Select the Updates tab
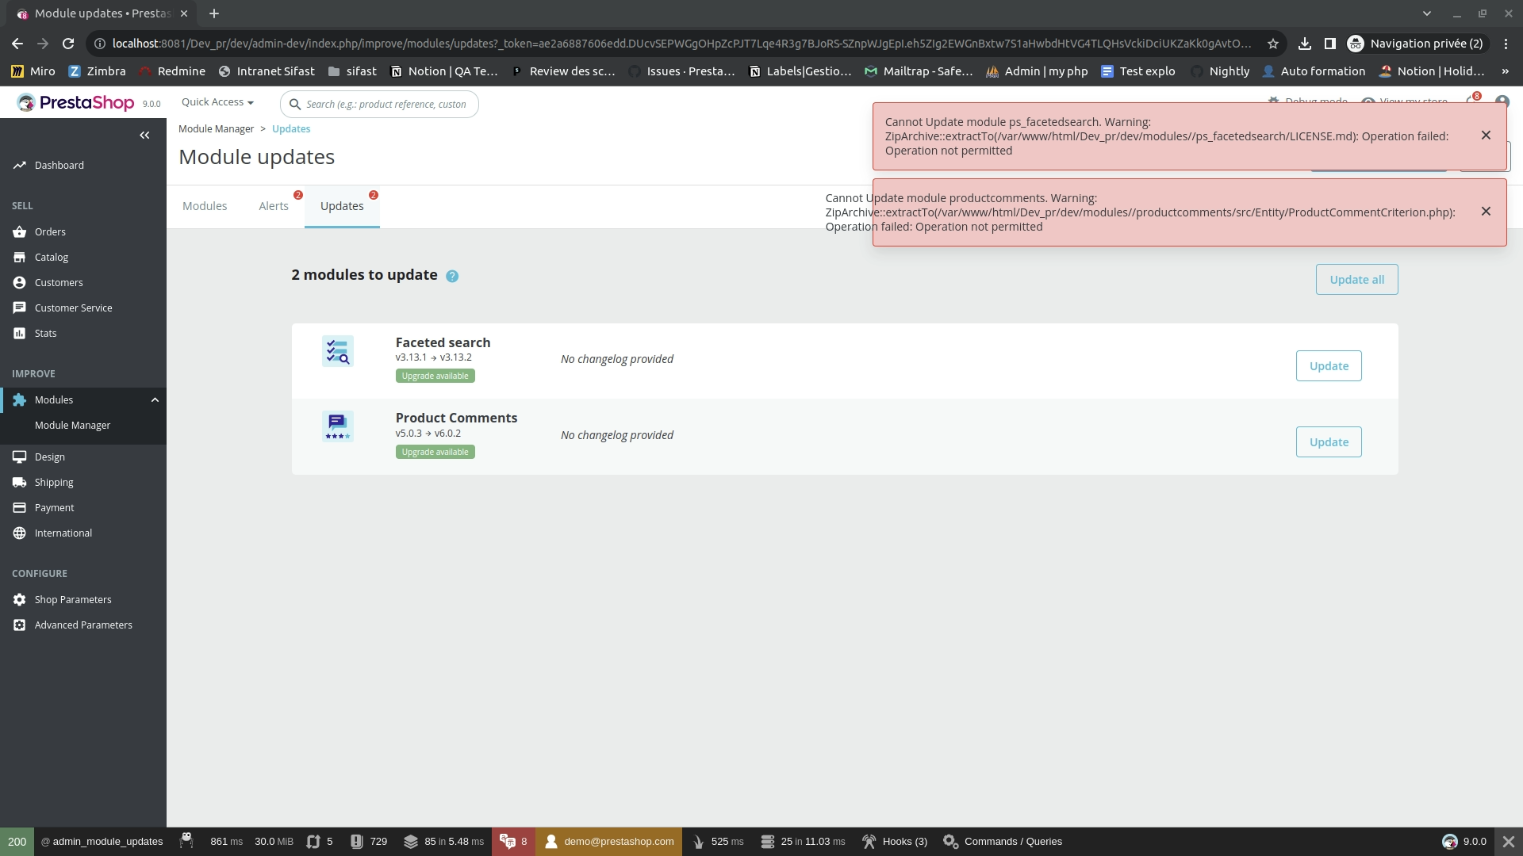Image resolution: width=1523 pixels, height=856 pixels. tap(342, 206)
